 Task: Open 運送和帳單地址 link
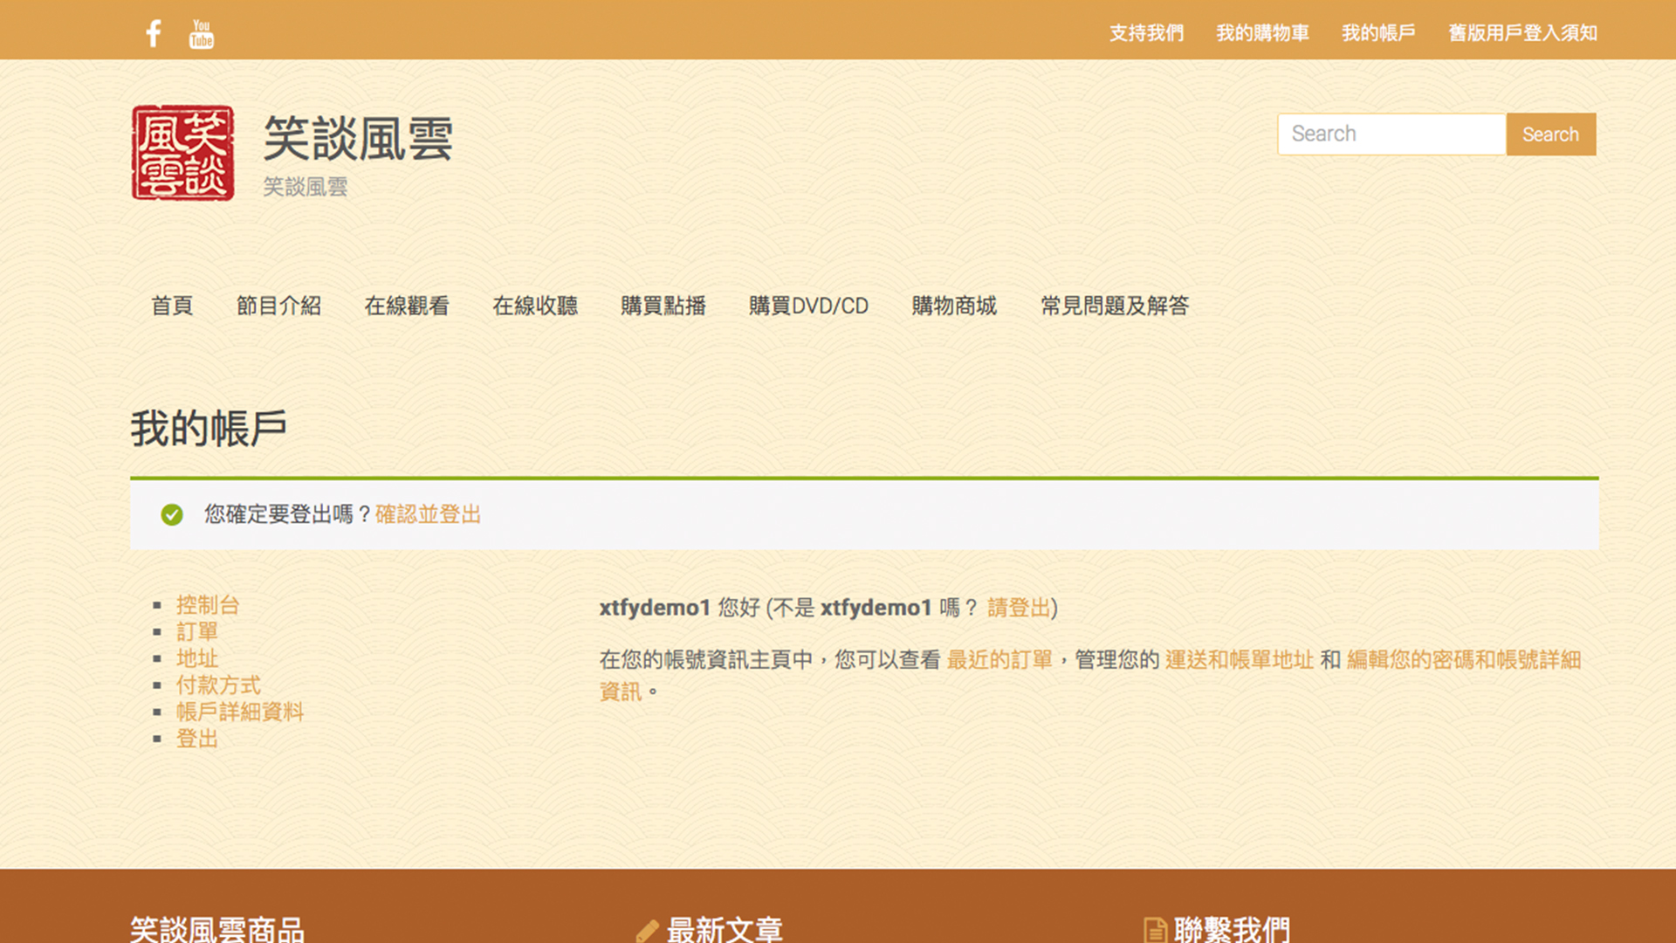pyautogui.click(x=1240, y=660)
